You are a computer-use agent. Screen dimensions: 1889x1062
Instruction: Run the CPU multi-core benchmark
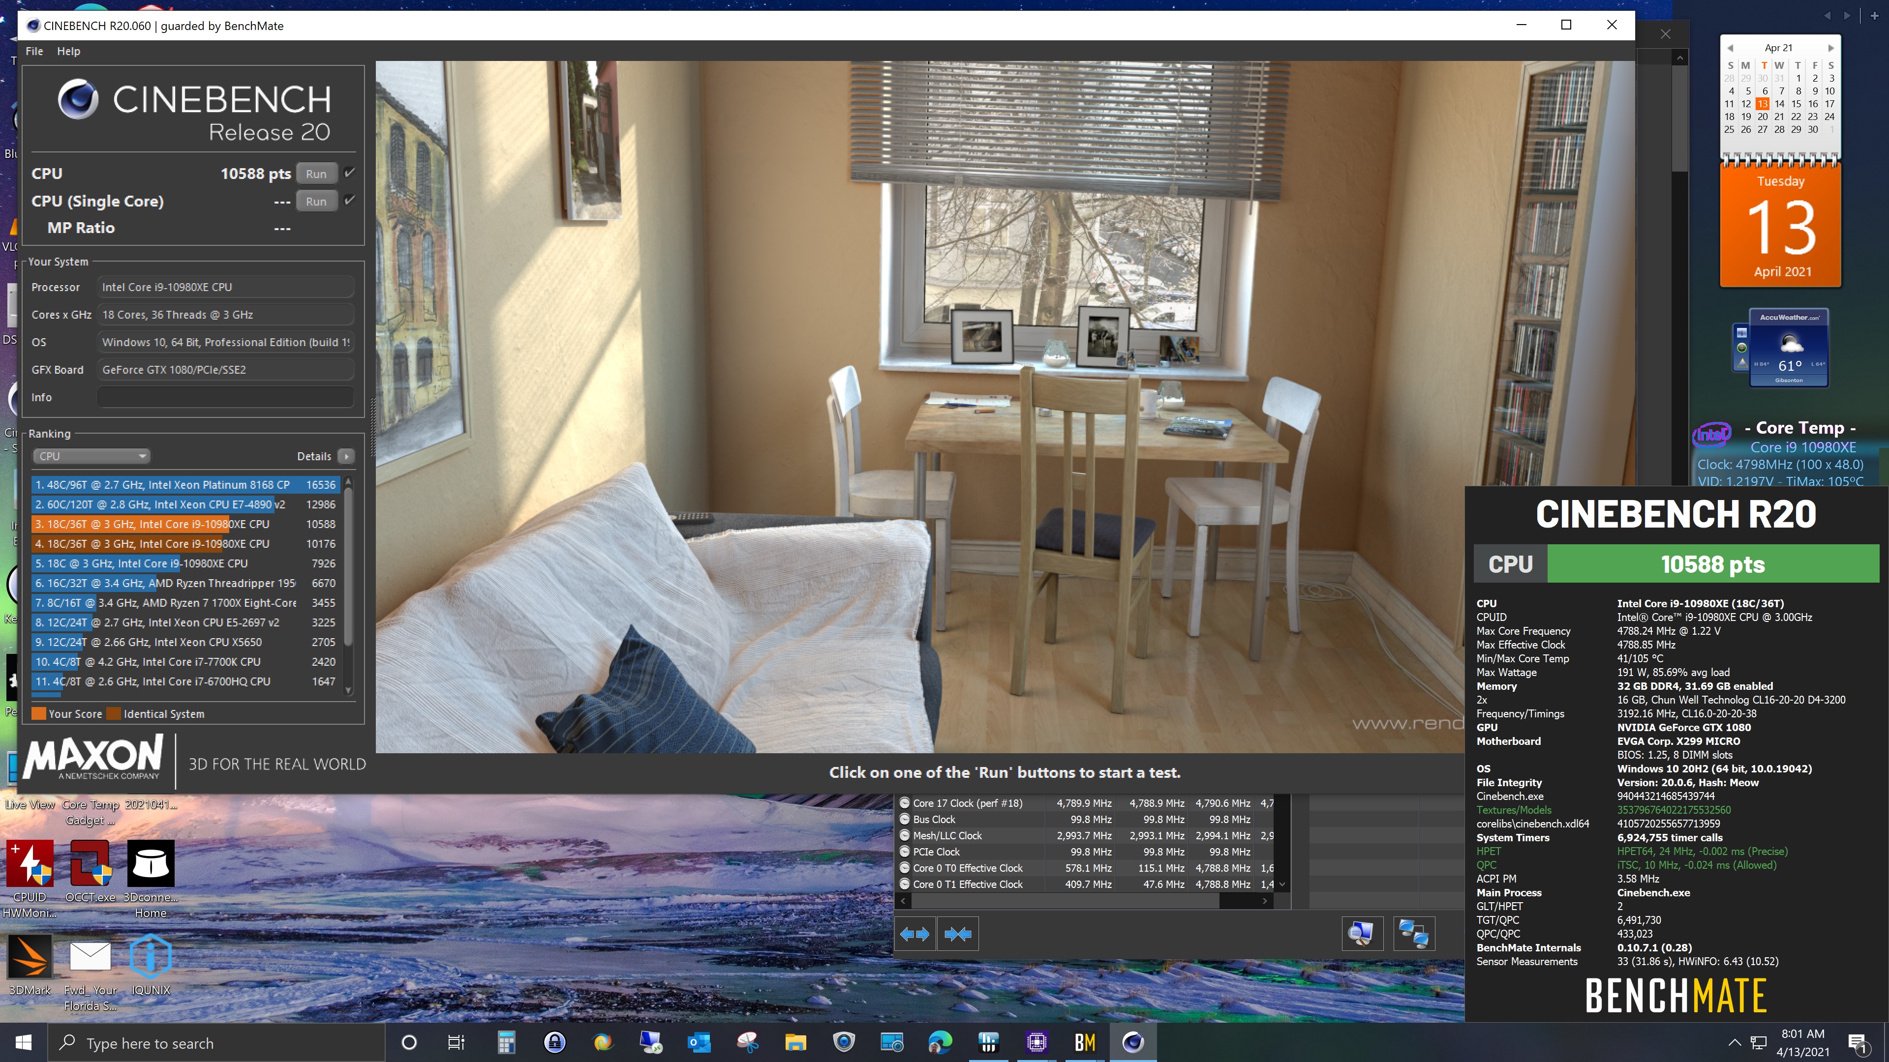[x=316, y=174]
